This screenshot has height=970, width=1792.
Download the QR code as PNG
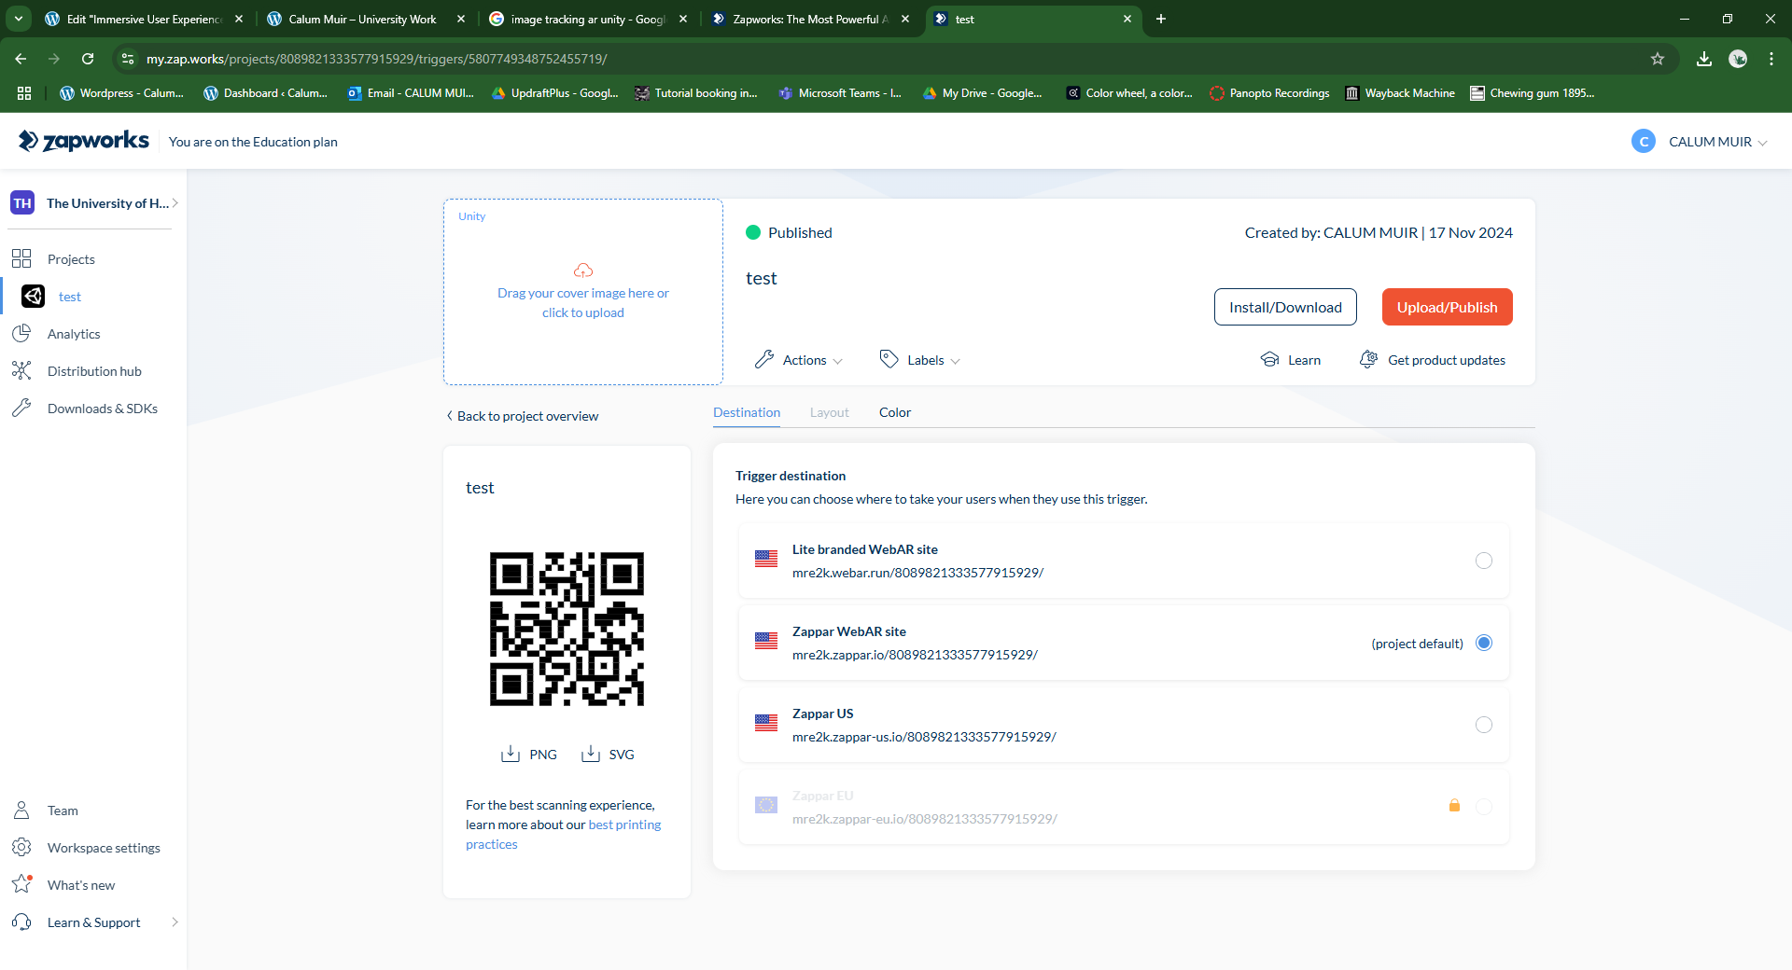click(x=529, y=755)
